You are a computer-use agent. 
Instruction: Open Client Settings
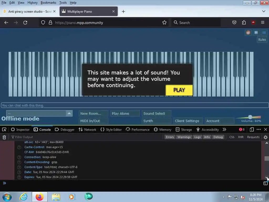click(188, 121)
